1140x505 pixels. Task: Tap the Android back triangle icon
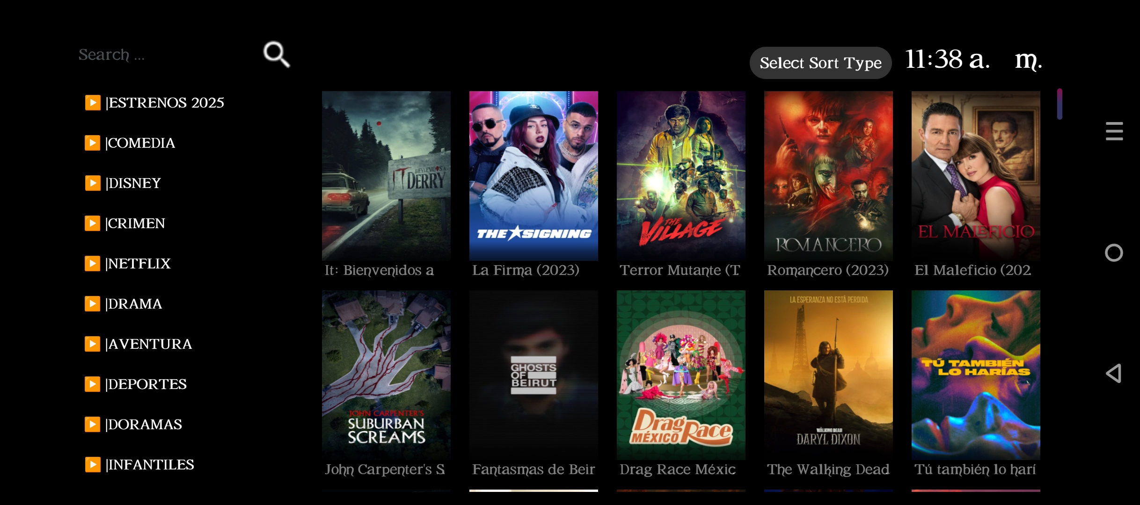pos(1114,373)
